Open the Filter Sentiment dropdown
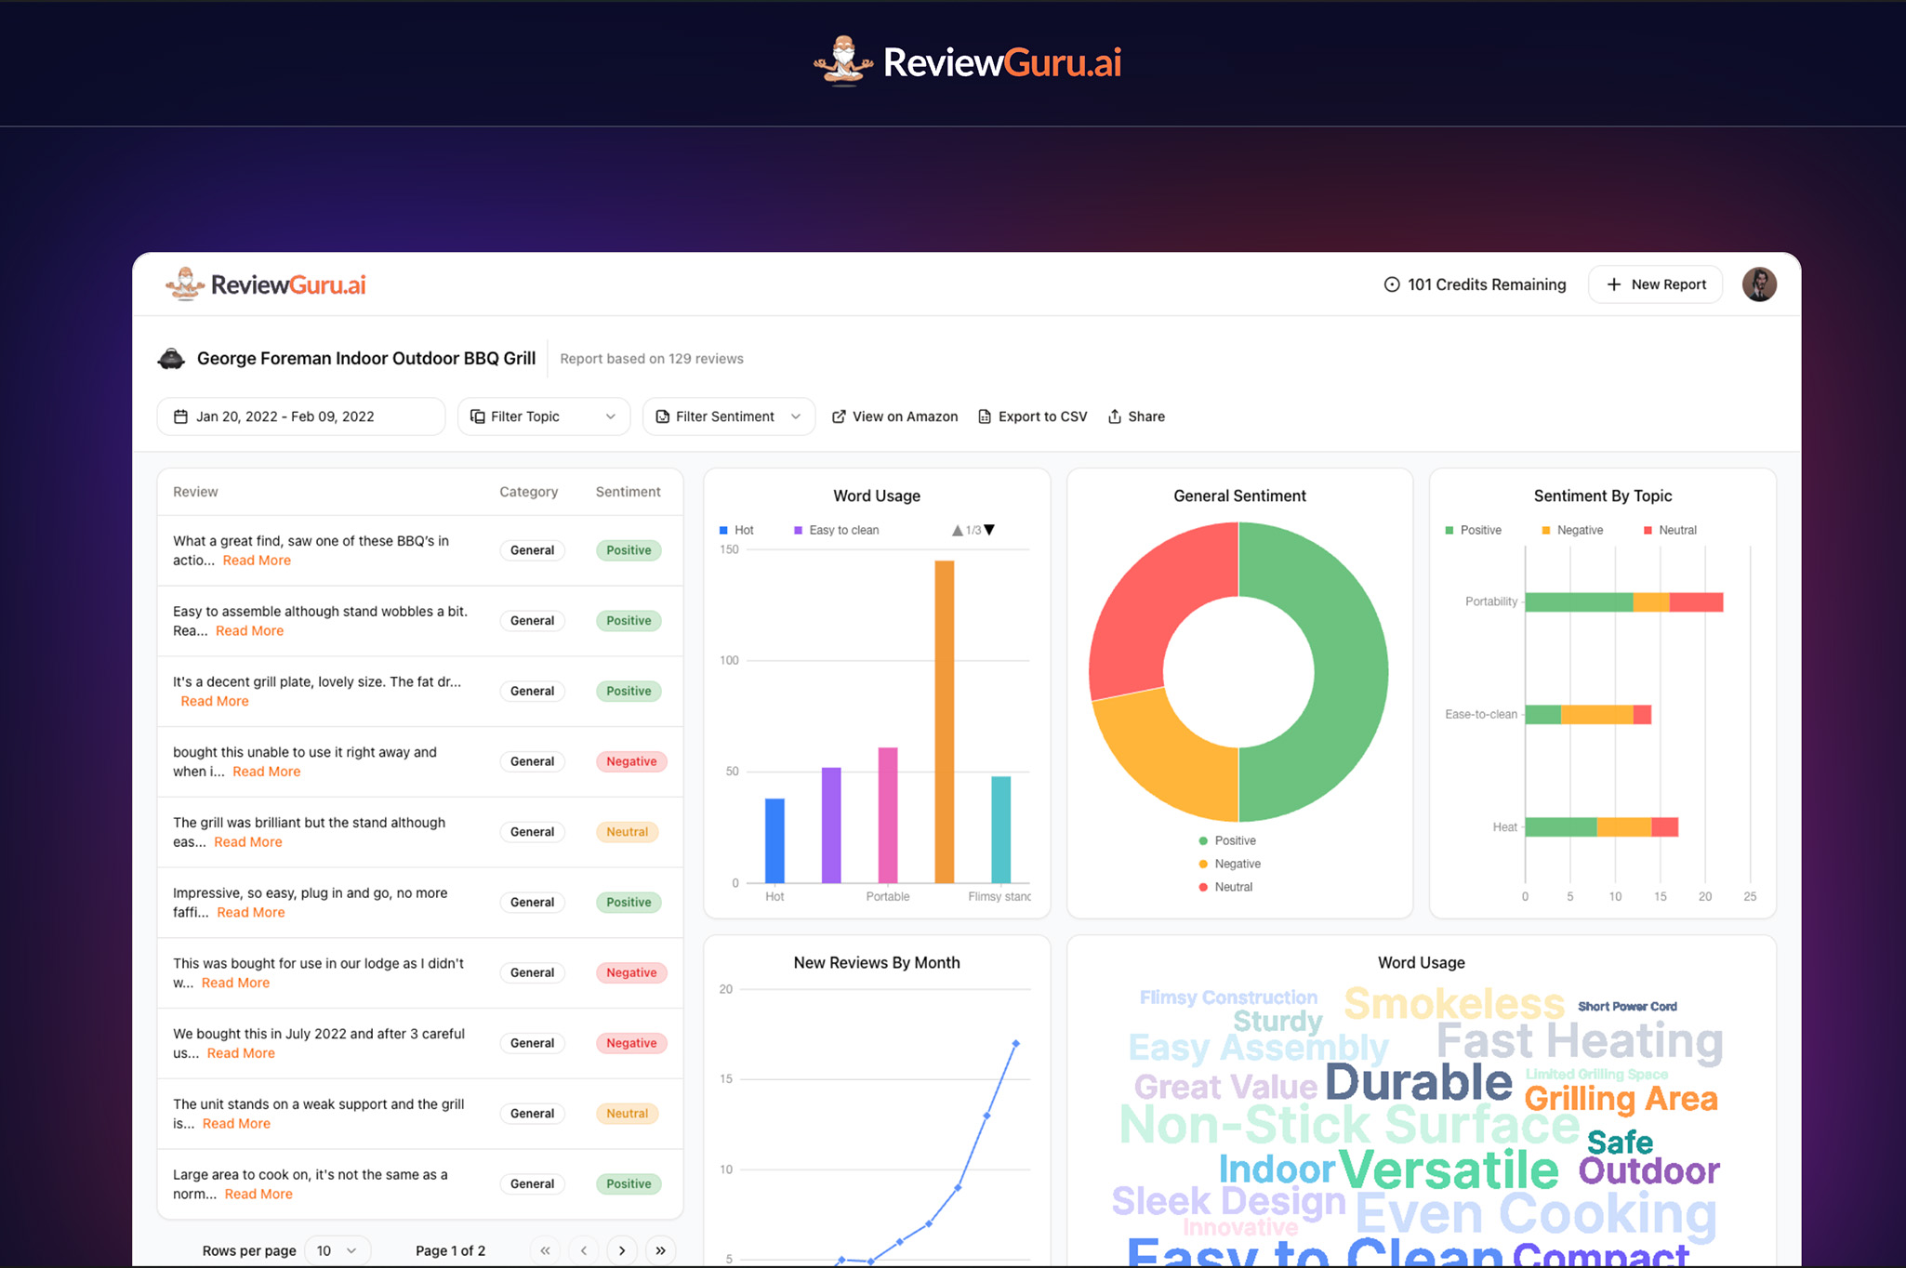Screen dimensions: 1906x1268 click(729, 416)
